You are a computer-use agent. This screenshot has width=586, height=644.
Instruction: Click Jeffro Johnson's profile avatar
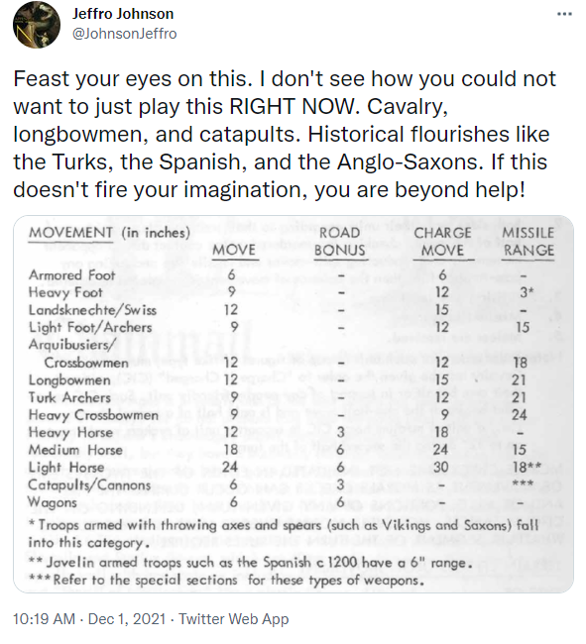(x=37, y=25)
